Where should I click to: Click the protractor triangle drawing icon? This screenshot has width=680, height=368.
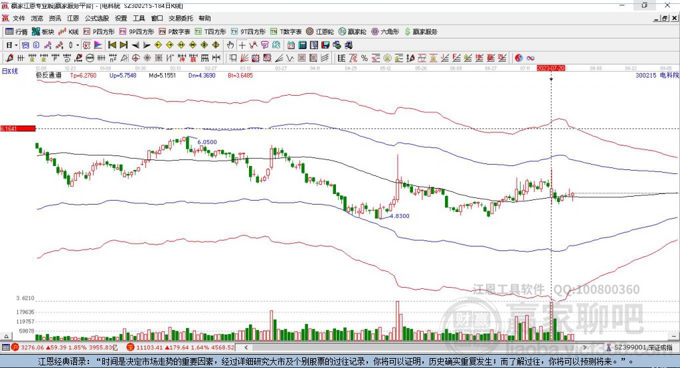click(x=124, y=58)
